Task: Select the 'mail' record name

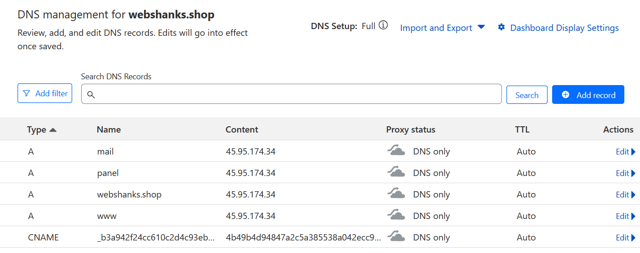Action: pos(105,151)
